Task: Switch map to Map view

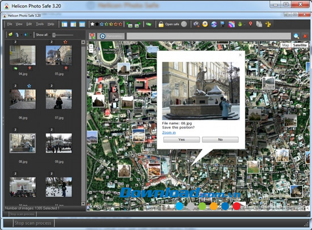Action: pyautogui.click(x=285, y=45)
